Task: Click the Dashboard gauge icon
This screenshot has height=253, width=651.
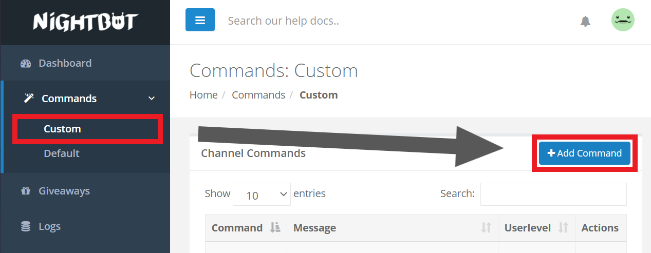Action: click(x=26, y=64)
